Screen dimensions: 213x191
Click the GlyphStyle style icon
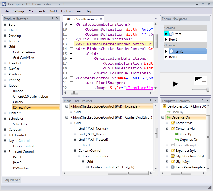pyautogui.click(x=172, y=162)
